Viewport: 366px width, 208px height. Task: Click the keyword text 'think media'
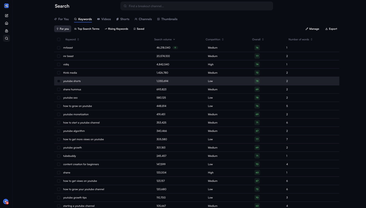(70, 73)
